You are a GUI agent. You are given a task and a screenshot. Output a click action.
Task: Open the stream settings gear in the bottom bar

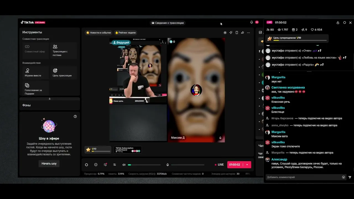click(x=87, y=165)
